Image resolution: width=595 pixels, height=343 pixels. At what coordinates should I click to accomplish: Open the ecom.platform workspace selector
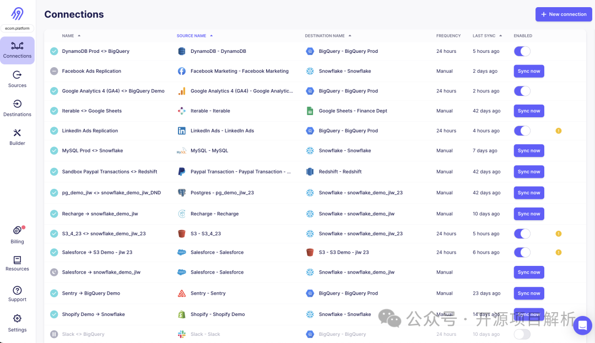17,29
